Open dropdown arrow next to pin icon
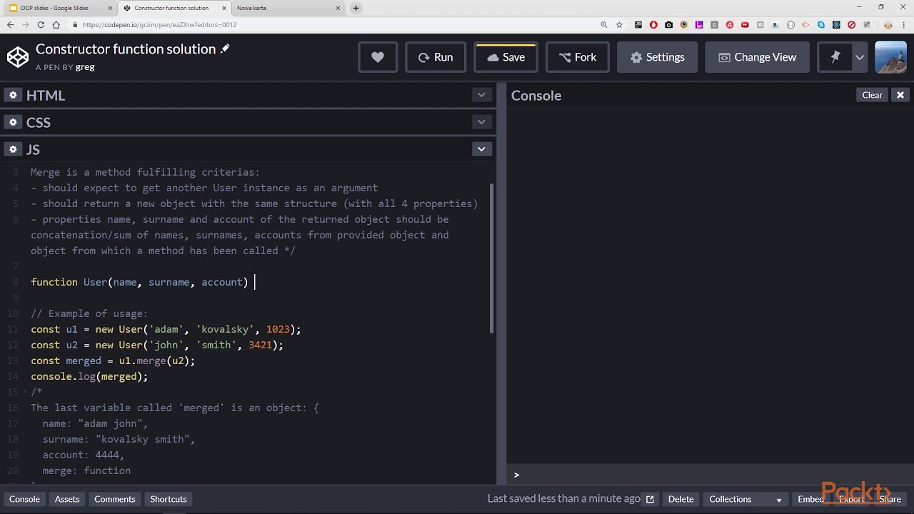 pos(859,57)
